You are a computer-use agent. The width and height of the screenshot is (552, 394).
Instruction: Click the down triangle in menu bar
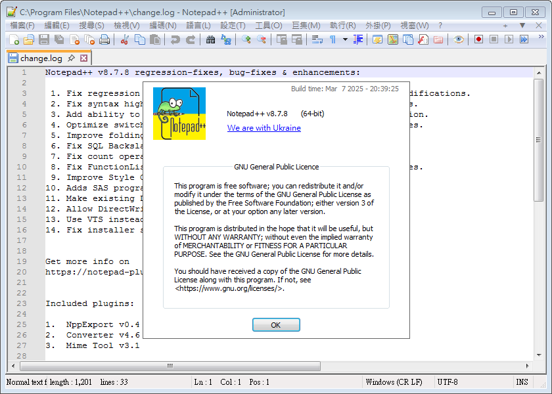click(522, 26)
